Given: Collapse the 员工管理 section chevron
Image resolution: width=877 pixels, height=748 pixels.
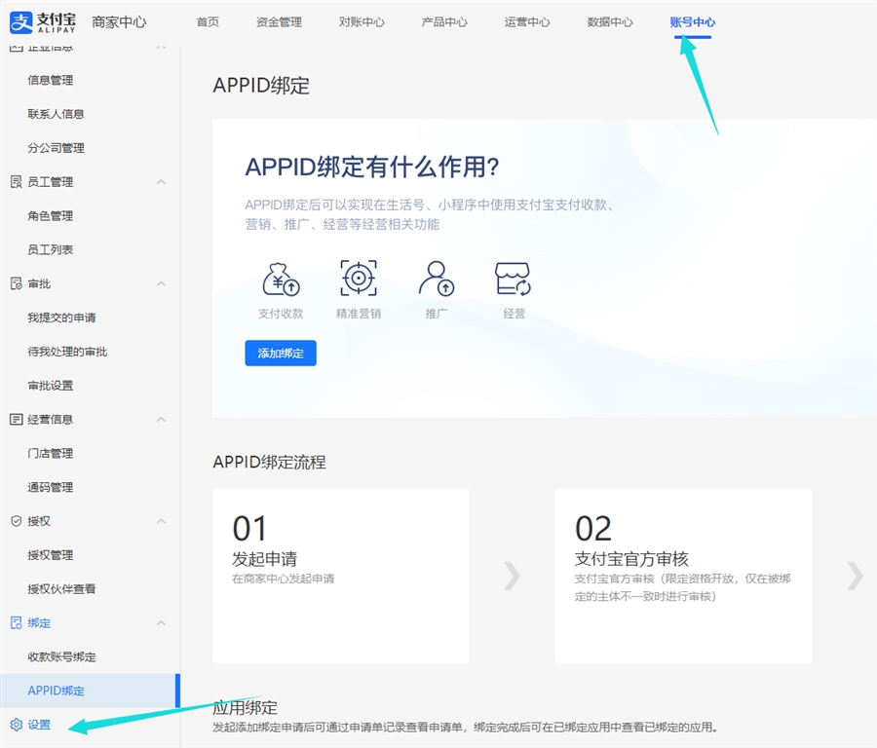Looking at the screenshot, I should pos(161,182).
